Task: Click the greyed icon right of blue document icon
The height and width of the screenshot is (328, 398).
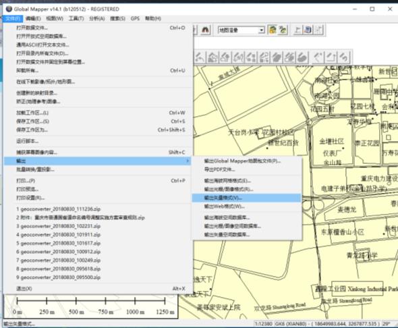Action: click(318, 30)
